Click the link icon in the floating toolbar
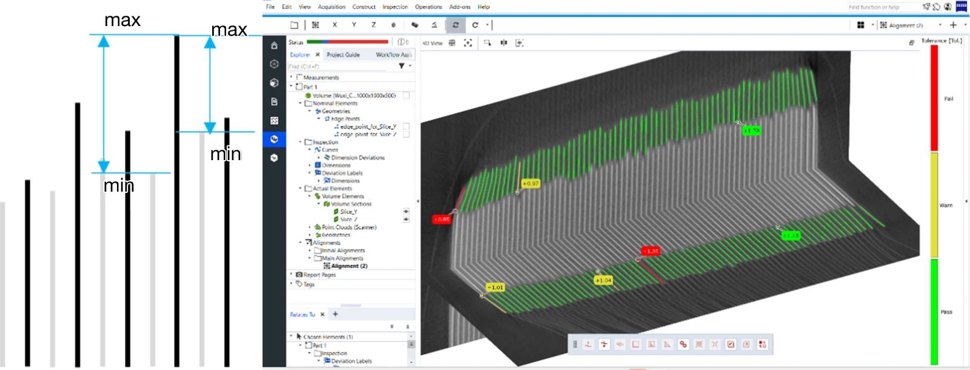Viewport: 970px width, 370px height. (683, 345)
